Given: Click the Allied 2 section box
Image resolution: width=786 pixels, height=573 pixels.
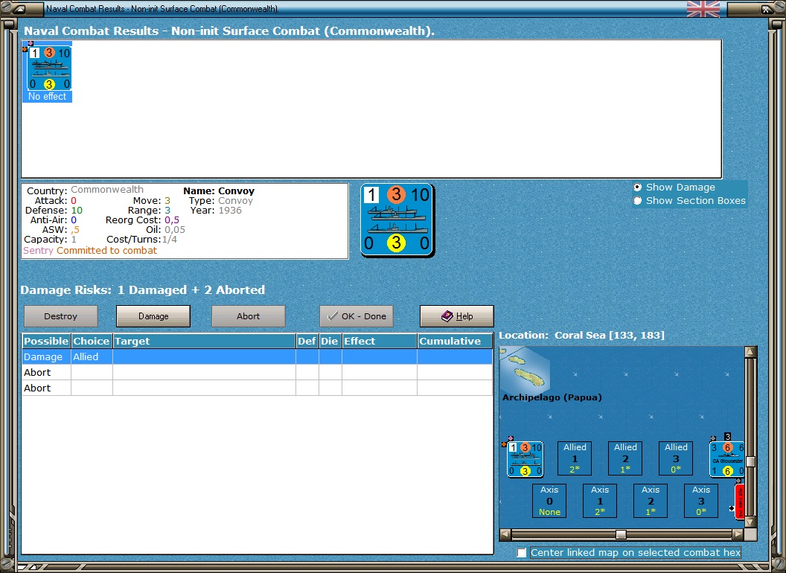Looking at the screenshot, I should [x=625, y=458].
